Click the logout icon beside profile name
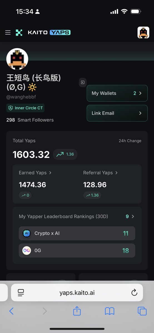Screen dimensions: 154x333 [x=83, y=82]
